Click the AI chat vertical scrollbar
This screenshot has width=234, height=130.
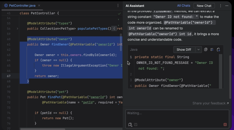tap(230, 77)
